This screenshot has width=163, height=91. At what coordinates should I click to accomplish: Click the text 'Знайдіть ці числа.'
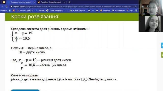click(103, 79)
